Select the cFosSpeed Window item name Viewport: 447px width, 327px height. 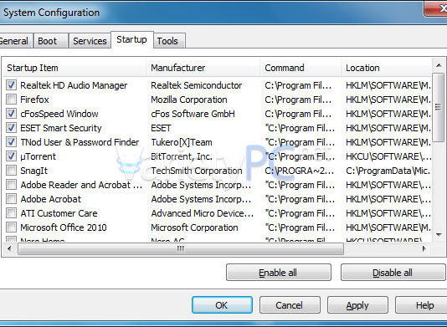tap(59, 114)
